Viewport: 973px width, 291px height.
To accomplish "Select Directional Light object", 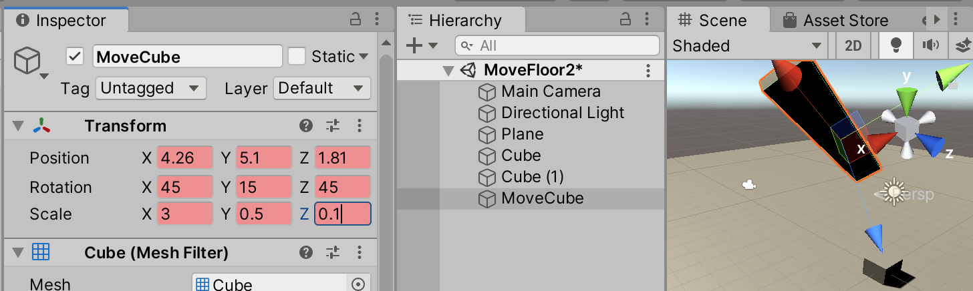I will coord(562,113).
